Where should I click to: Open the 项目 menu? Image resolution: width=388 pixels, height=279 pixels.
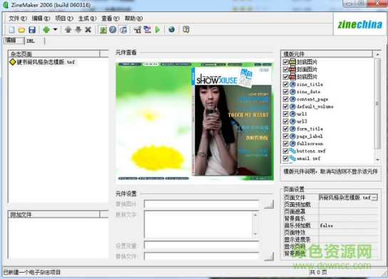point(64,19)
